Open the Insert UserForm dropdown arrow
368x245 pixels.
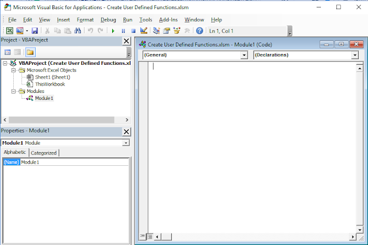tap(27, 31)
